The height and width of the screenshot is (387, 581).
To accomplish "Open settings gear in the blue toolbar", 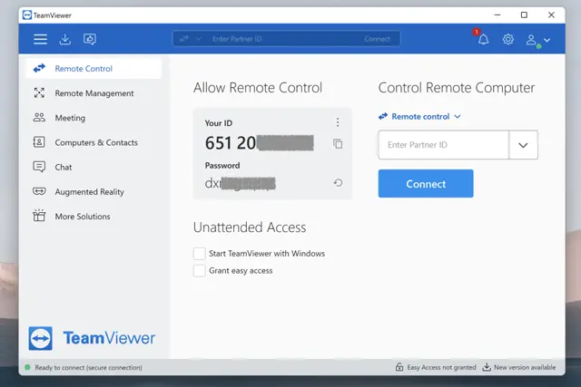I will pos(508,39).
